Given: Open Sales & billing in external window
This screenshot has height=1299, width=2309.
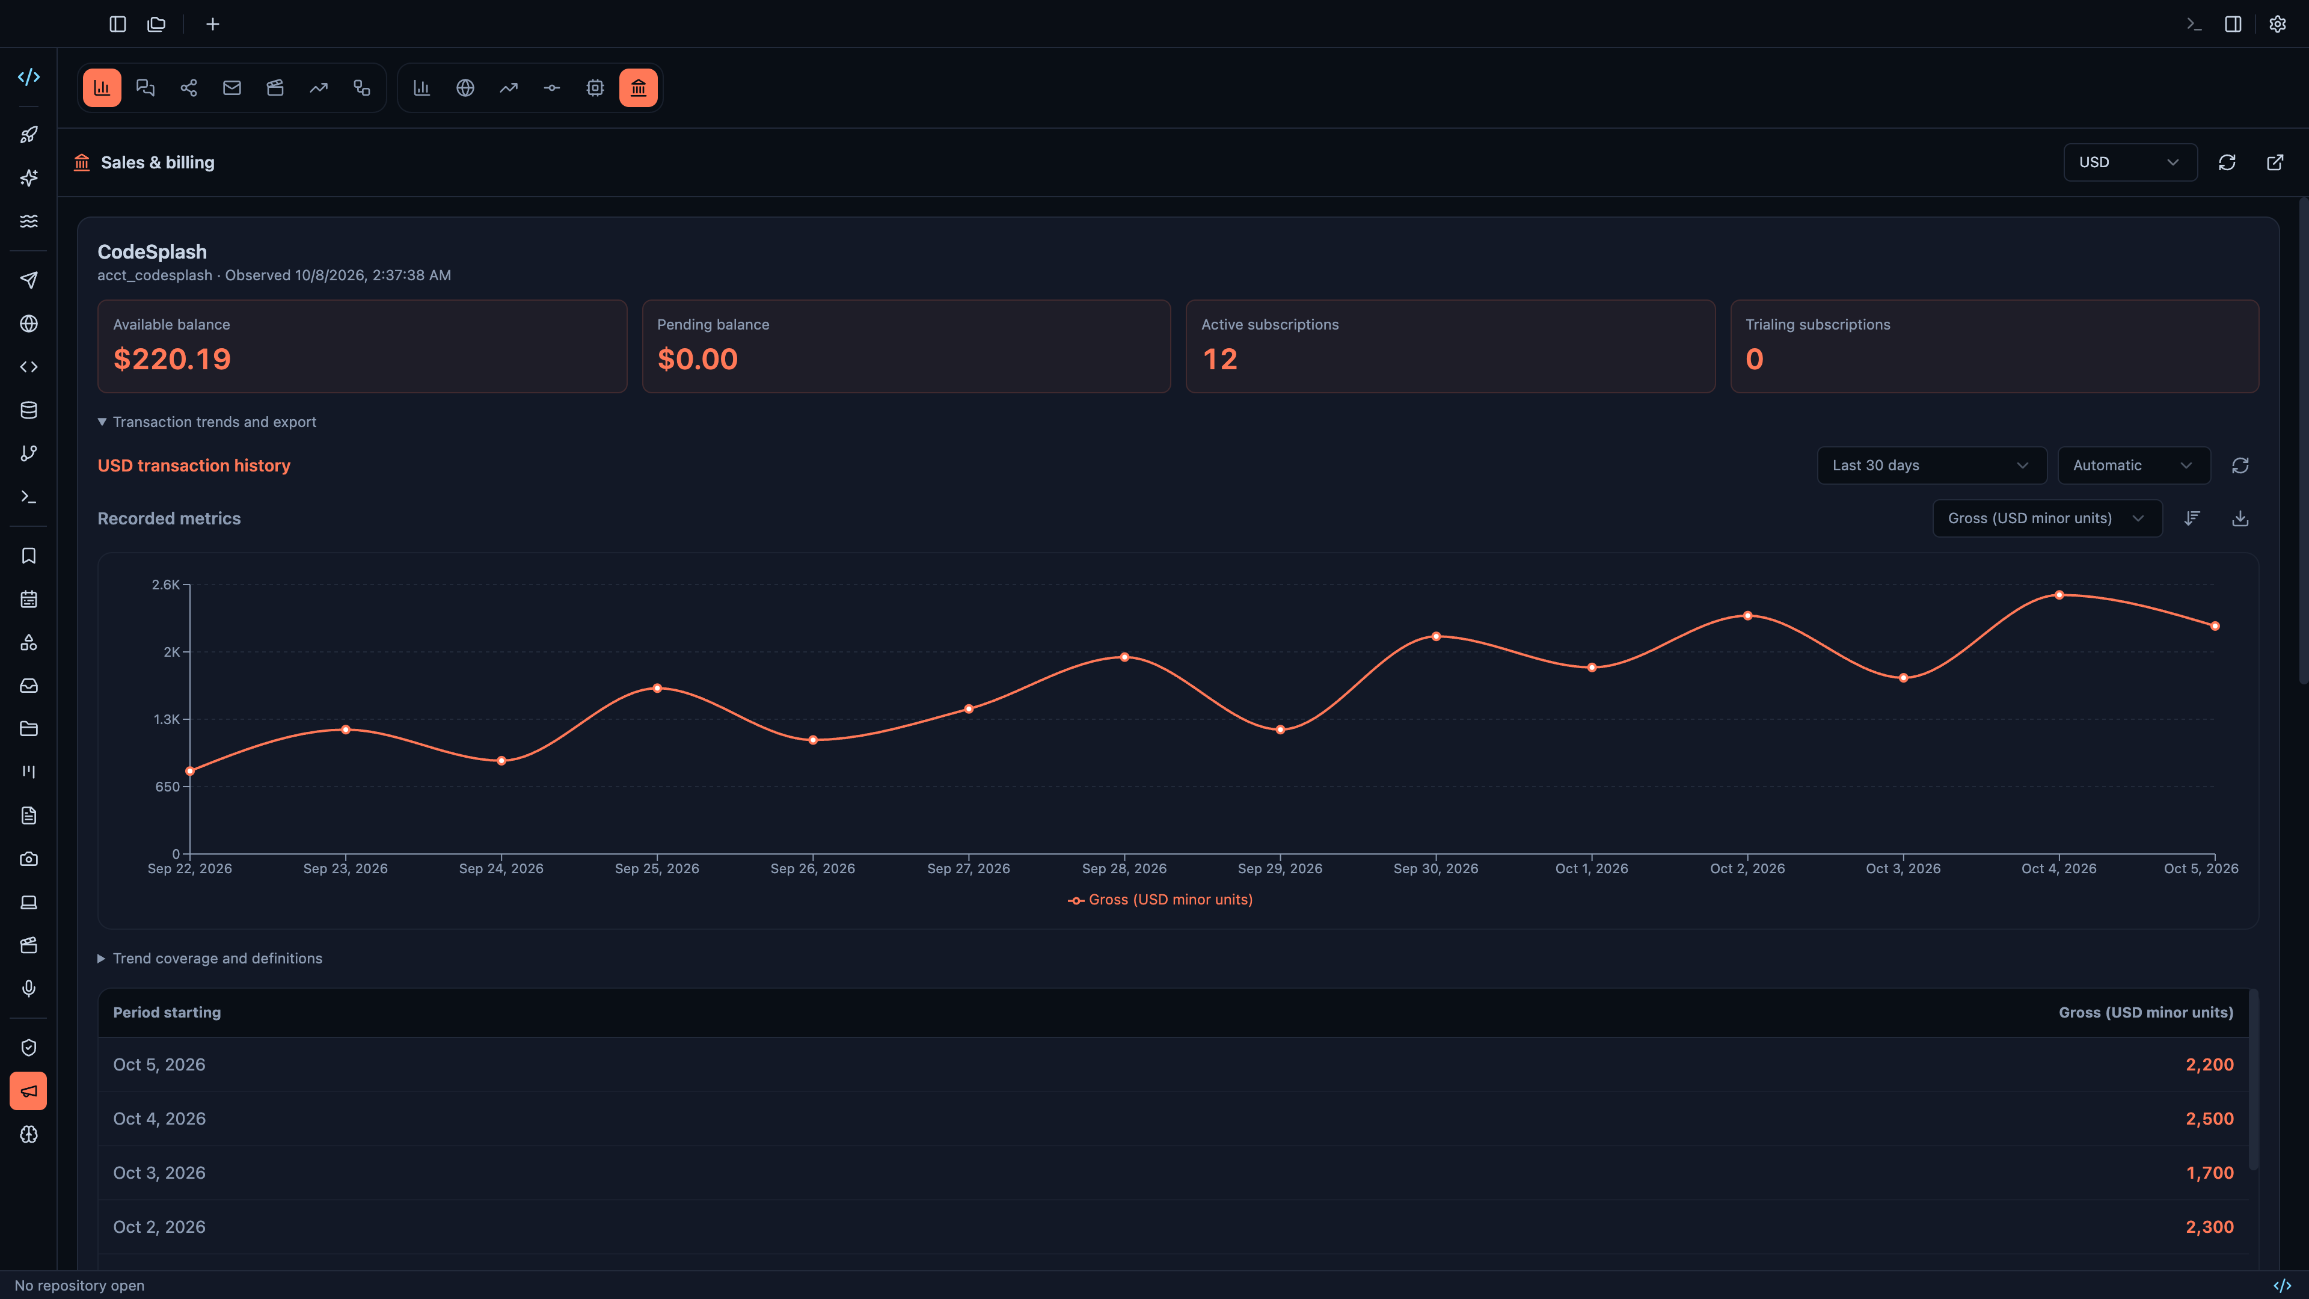Looking at the screenshot, I should [x=2275, y=162].
